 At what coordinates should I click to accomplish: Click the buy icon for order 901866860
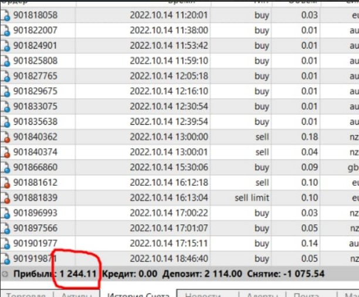coord(5,168)
